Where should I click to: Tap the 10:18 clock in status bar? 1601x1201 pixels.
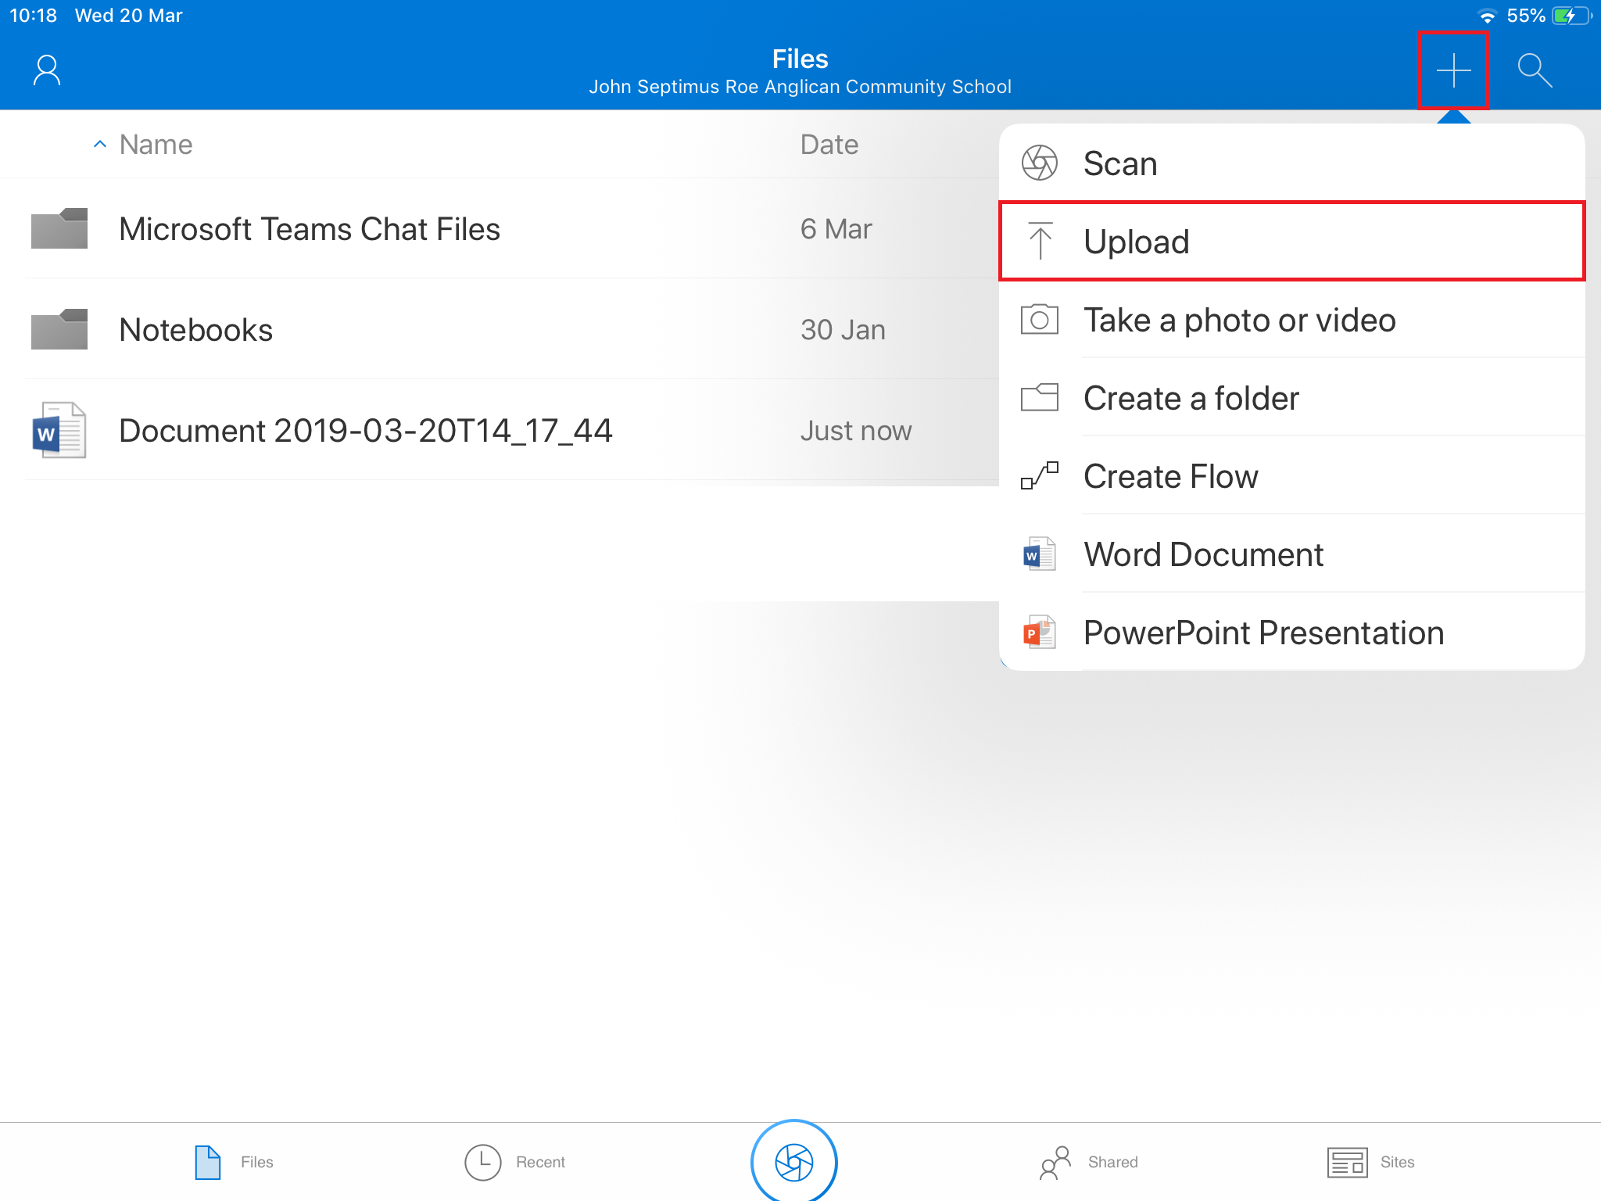coord(33,16)
